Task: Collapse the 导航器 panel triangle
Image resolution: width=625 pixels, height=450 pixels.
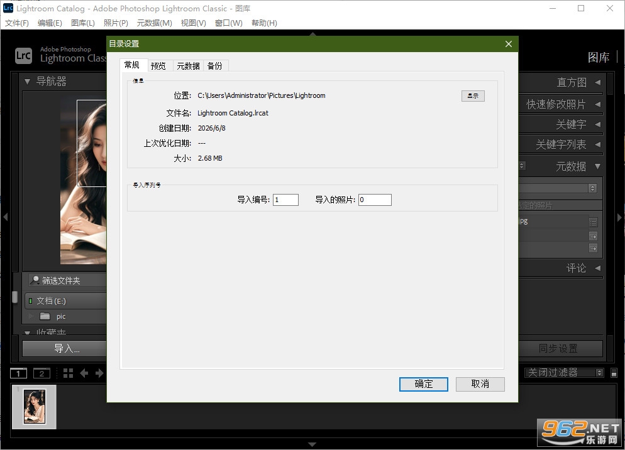Action: pyautogui.click(x=27, y=82)
